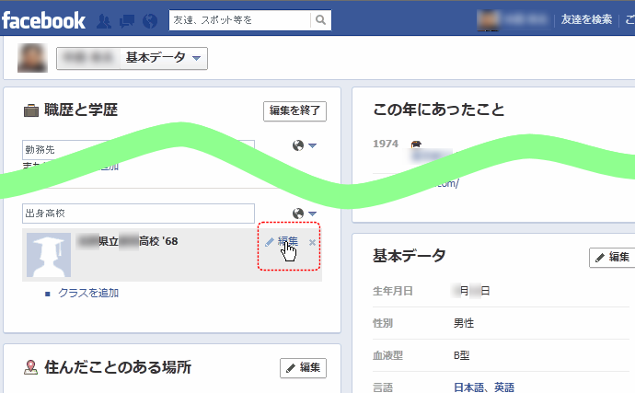635x393 pixels.
Task: Click 編集を終了 button
Action: point(294,111)
